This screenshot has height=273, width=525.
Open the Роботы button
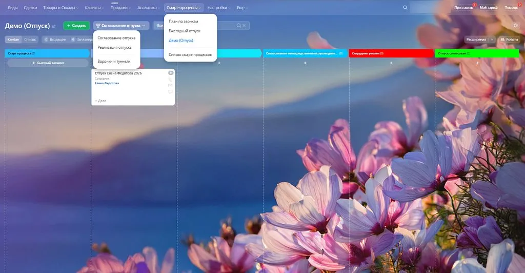[x=509, y=40]
